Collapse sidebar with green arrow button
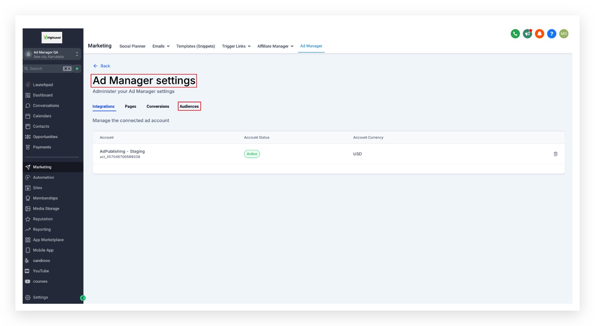The height and width of the screenshot is (326, 595). [x=83, y=298]
